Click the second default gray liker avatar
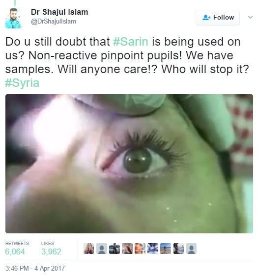The width and height of the screenshot is (258, 276). (102, 249)
